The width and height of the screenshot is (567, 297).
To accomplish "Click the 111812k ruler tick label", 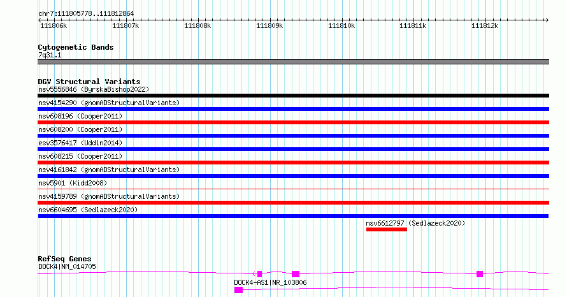I will (485, 25).
